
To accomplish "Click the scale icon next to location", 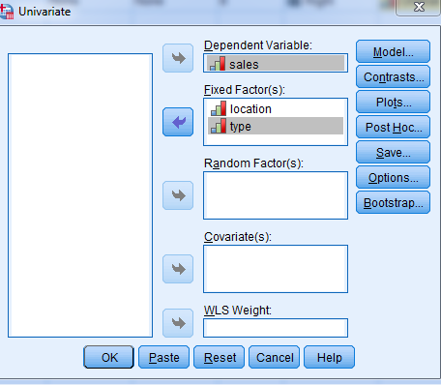I will tap(219, 108).
